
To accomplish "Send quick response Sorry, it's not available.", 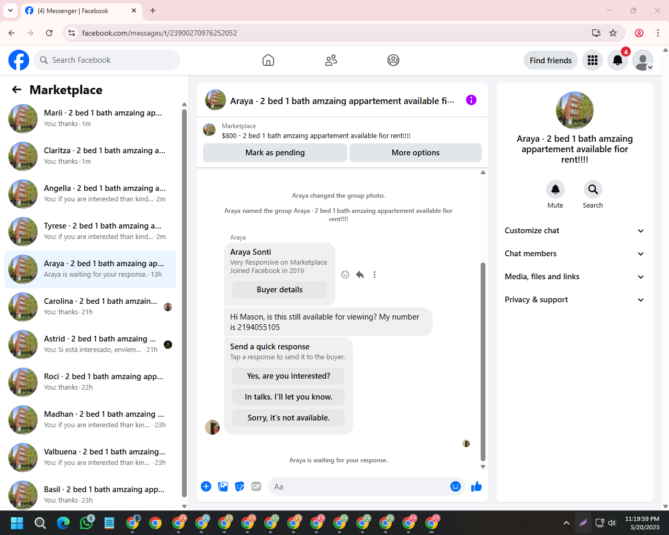I will 288,418.
